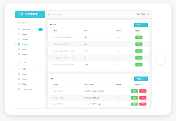Tick the checkbox beside Eunice Clarke
Image resolution: width=176 pixels, height=121 pixels.
[x=51, y=91]
